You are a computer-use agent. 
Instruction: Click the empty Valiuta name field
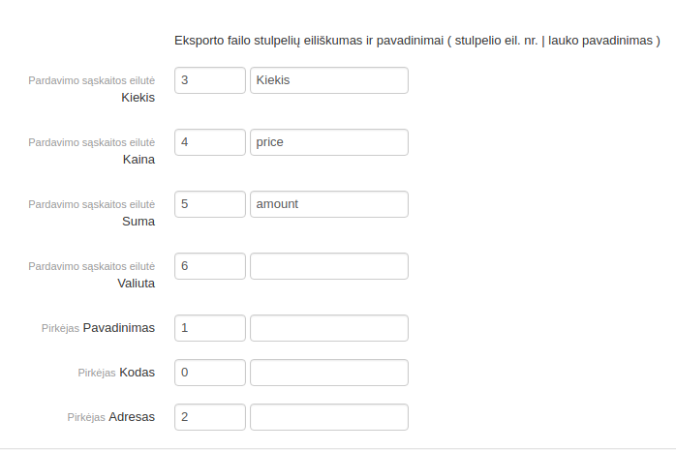pyautogui.click(x=328, y=266)
